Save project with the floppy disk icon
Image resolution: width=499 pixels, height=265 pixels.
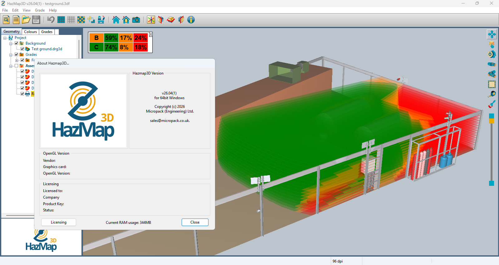pyautogui.click(x=36, y=20)
